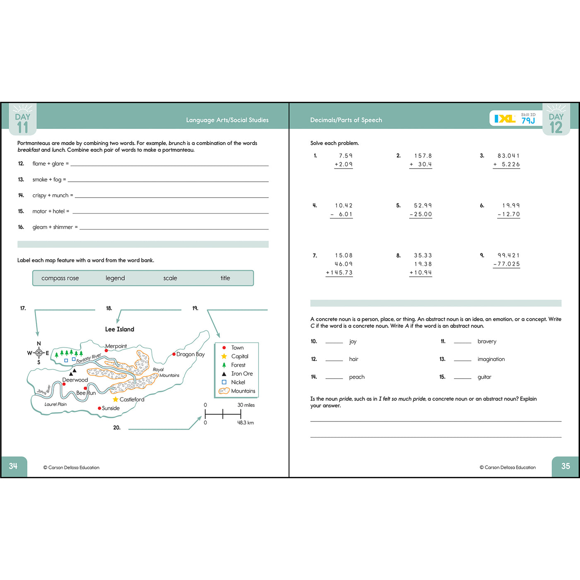This screenshot has height=580, width=580.
Task: Click the blank beside the word joy
Action: pos(334,343)
